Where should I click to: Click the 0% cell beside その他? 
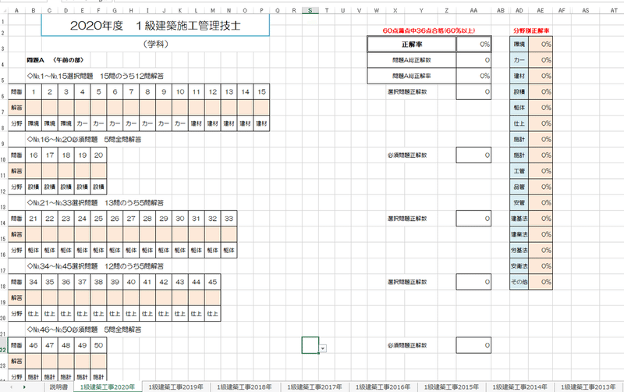541,282
